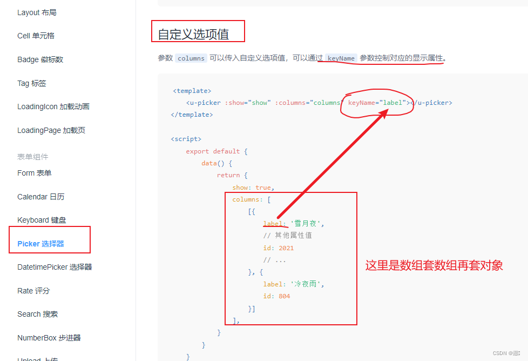Select Cell 单元格 in the sidebar
The image size is (528, 361).
[36, 36]
